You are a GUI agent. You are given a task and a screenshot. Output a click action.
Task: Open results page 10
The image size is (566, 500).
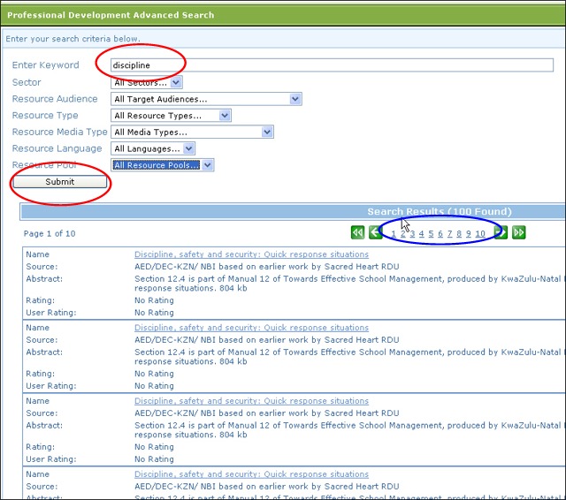tap(480, 234)
